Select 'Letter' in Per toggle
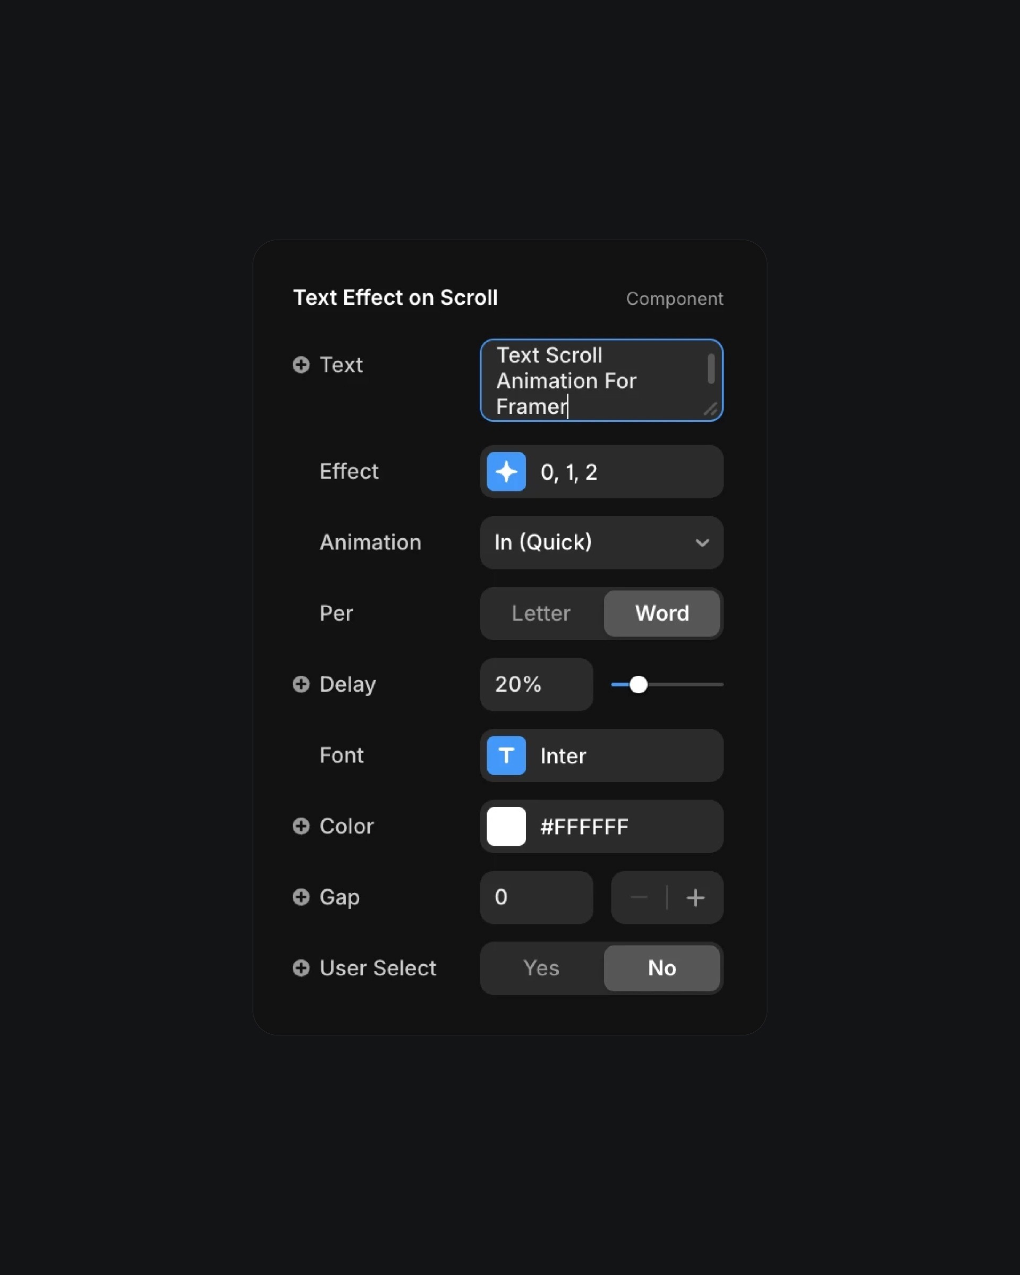This screenshot has width=1020, height=1275. click(540, 612)
